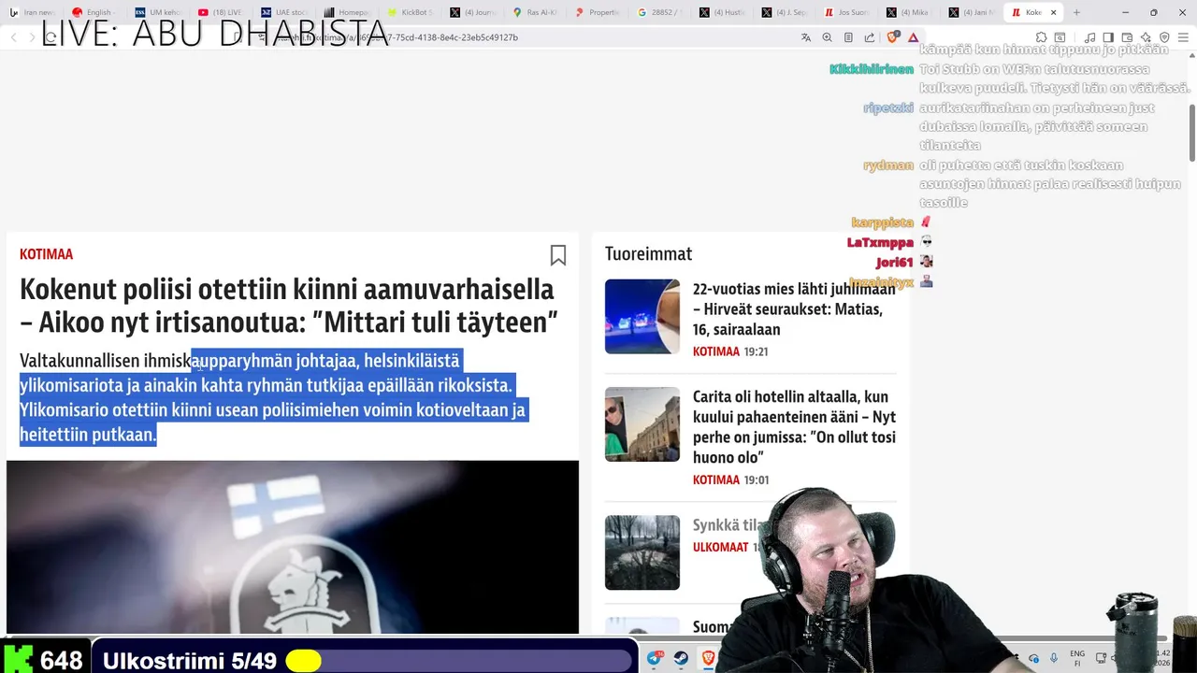Click the KOTIMAA category link above headline
This screenshot has width=1197, height=673.
[x=46, y=254]
